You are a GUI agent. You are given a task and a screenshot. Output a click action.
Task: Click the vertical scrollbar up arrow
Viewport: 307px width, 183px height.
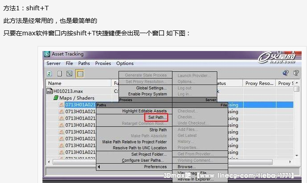tap(297, 83)
